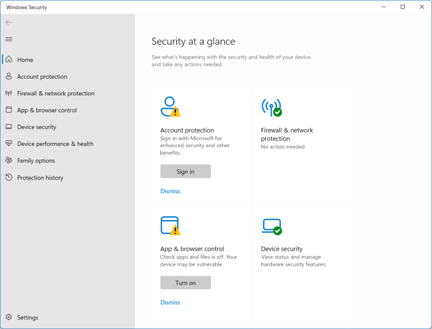Screen dimensions: 432x329
Task: Dismiss the App & browser control warning
Action: coord(170,303)
